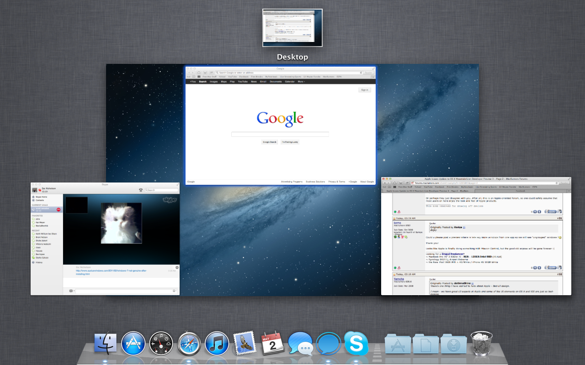
Task: Open Privacy & Terms footer link
Action: (337, 182)
